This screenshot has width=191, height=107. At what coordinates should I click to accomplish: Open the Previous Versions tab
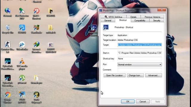click(x=152, y=17)
